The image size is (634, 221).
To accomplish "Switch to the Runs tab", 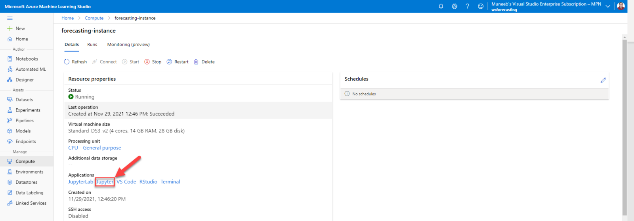I will click(x=92, y=45).
